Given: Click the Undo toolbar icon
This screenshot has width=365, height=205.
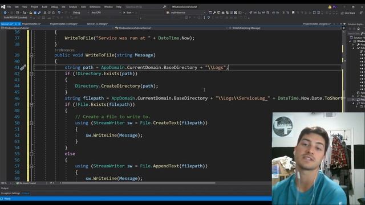Looking at the screenshot, I should click(59, 13).
